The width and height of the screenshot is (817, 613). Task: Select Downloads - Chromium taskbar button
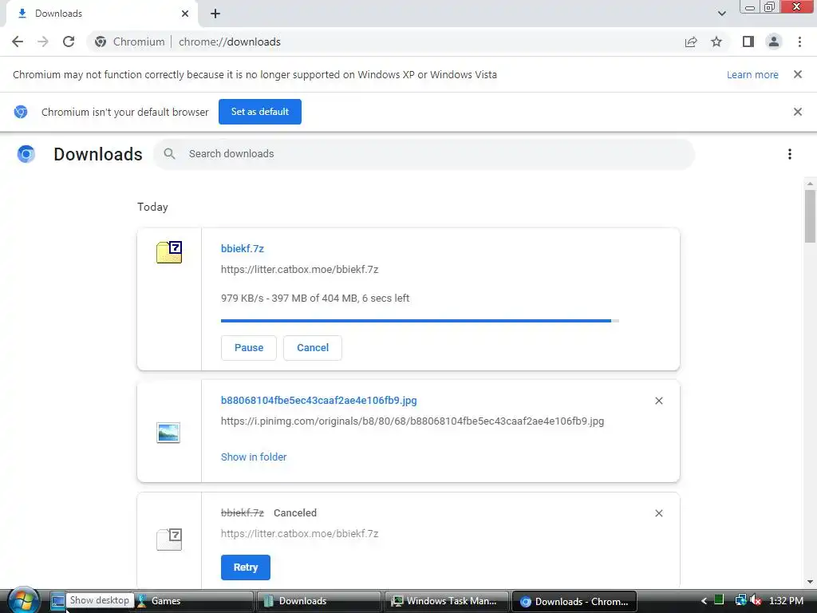click(x=574, y=601)
